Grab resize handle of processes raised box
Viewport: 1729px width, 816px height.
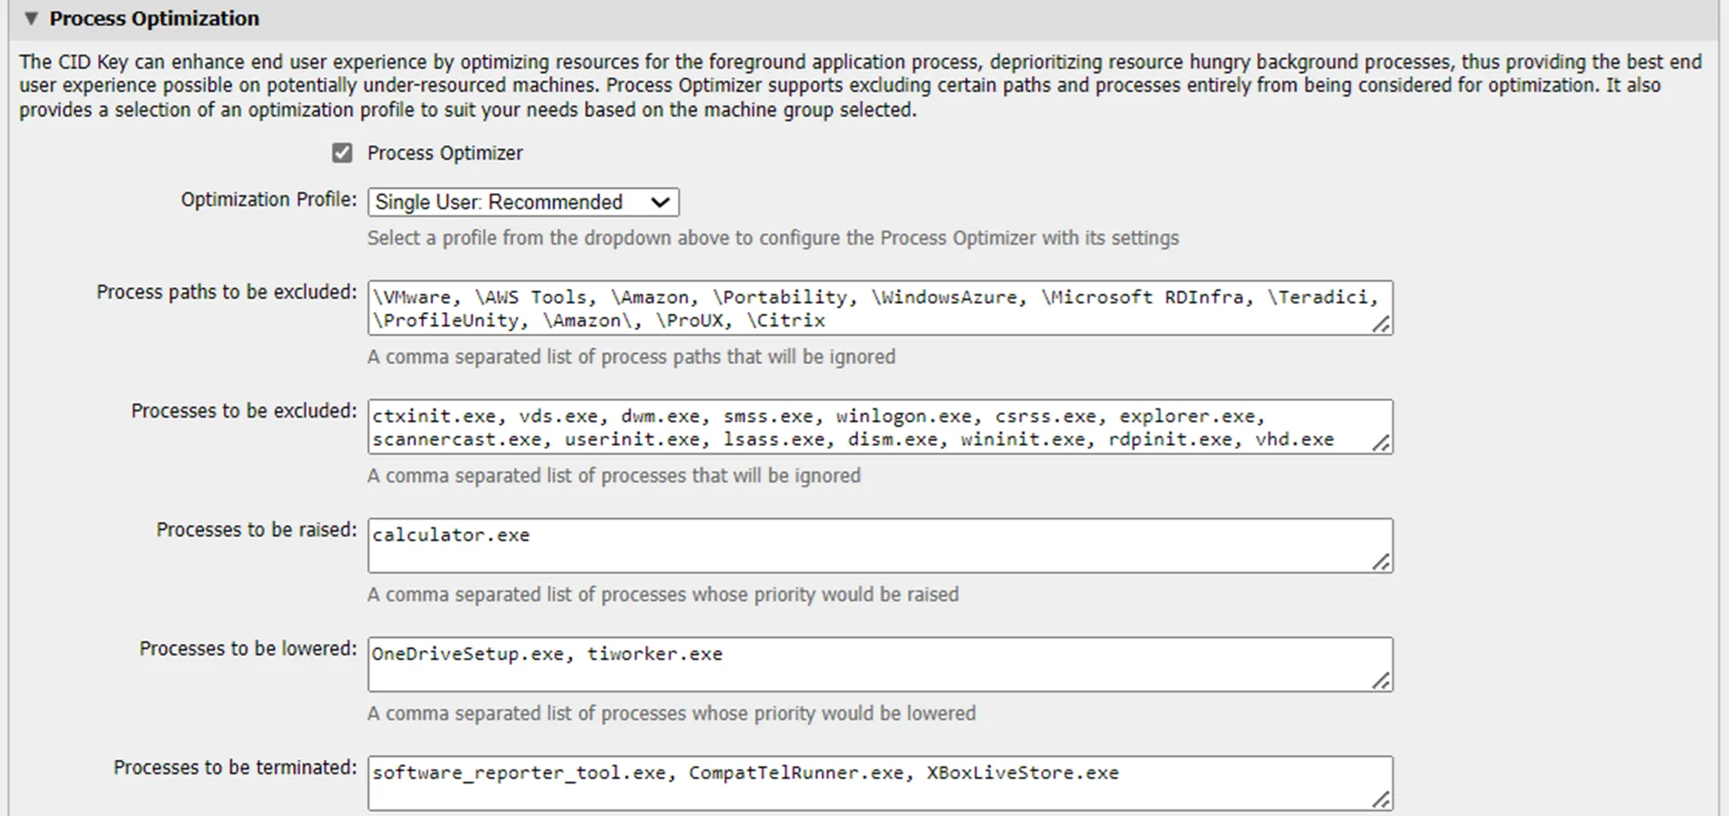tap(1381, 562)
